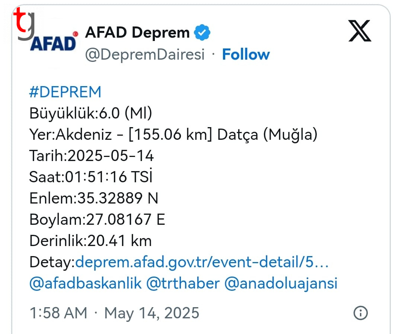Open the @DepremDairesi handle
The width and height of the screenshot is (402, 334).
[x=144, y=54]
